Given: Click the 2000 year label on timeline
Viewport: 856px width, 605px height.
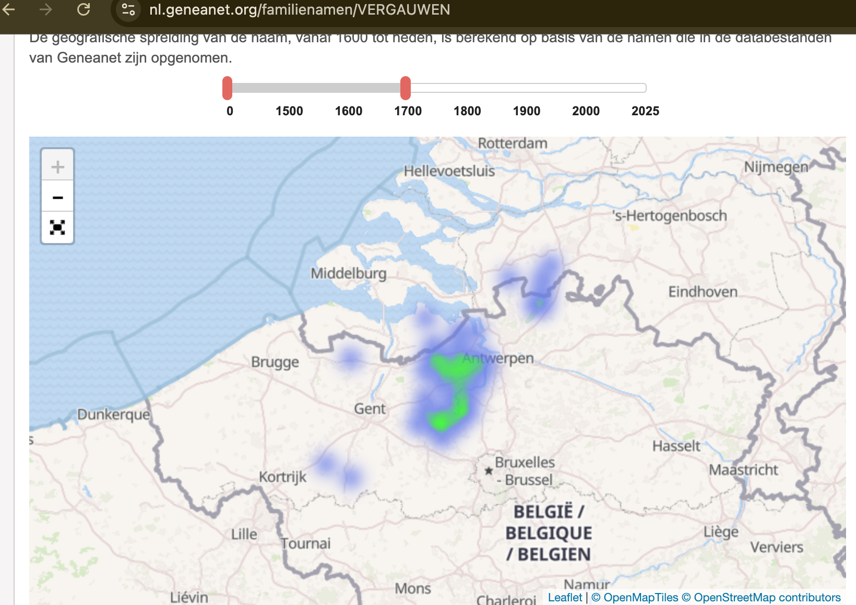Looking at the screenshot, I should pos(586,111).
